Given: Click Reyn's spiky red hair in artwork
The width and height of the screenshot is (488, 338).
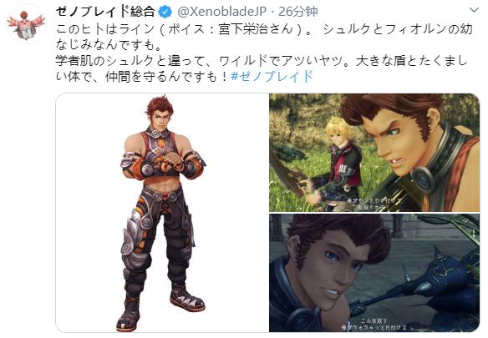Looking at the screenshot, I should [160, 108].
